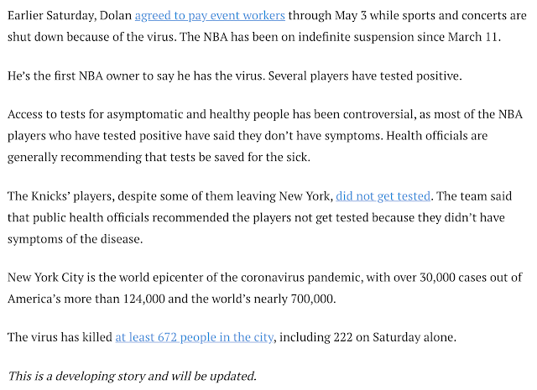Open 'at least 672 people in the city' link

[194, 337]
